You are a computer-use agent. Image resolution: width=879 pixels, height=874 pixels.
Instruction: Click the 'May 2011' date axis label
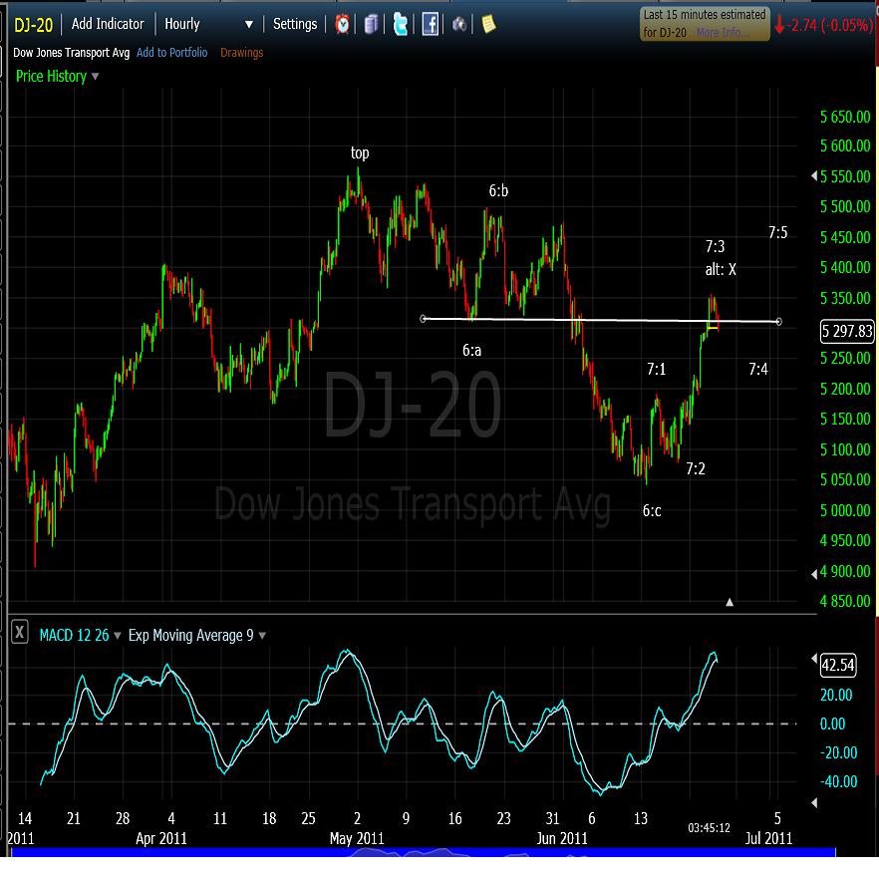[x=357, y=839]
